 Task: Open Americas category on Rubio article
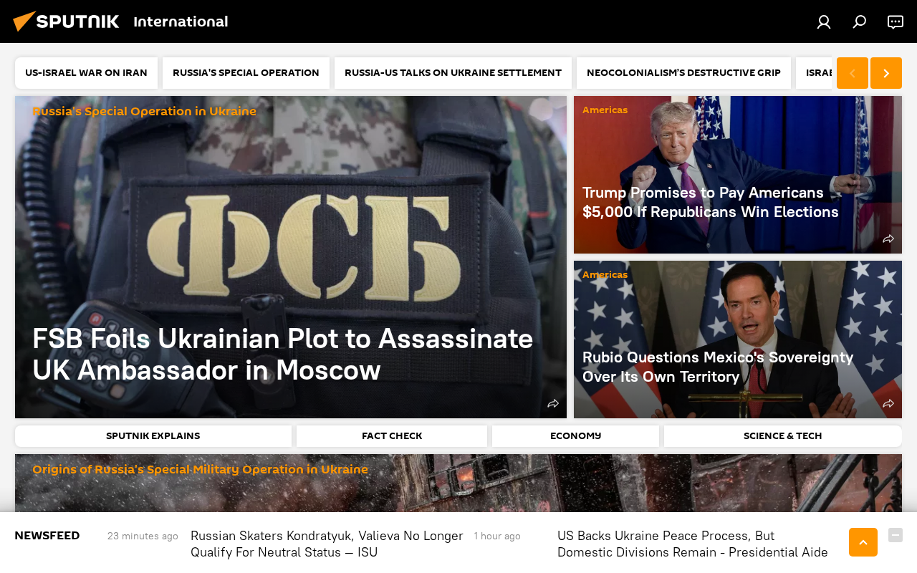605,275
